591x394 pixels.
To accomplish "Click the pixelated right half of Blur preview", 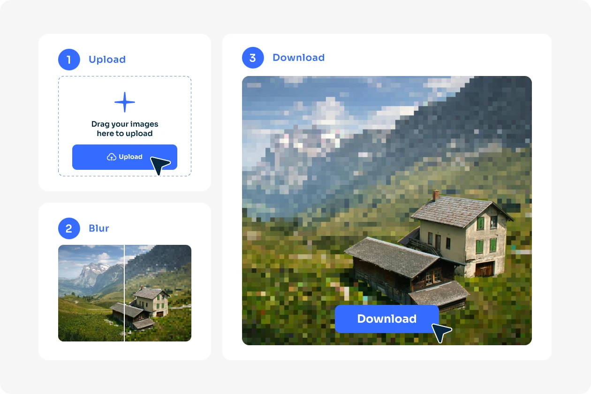I will point(158,293).
